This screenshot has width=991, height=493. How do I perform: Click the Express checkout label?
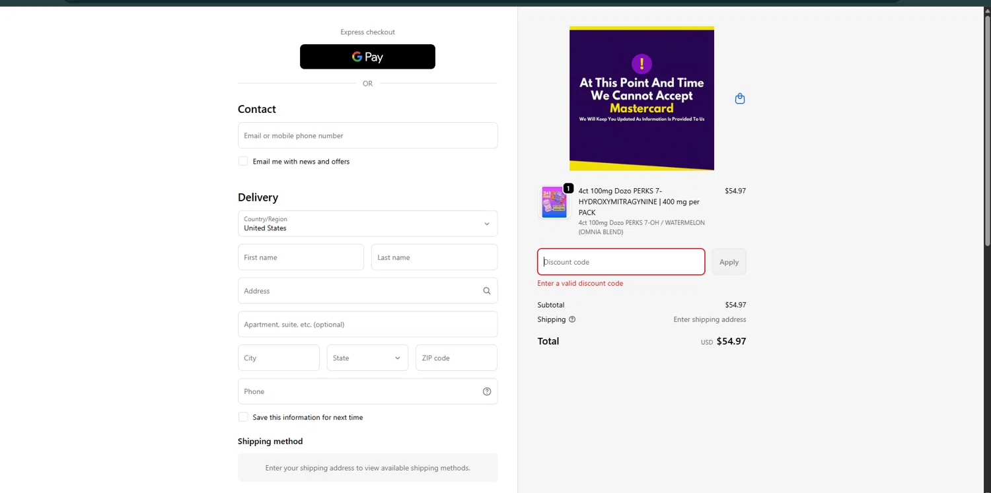[367, 32]
